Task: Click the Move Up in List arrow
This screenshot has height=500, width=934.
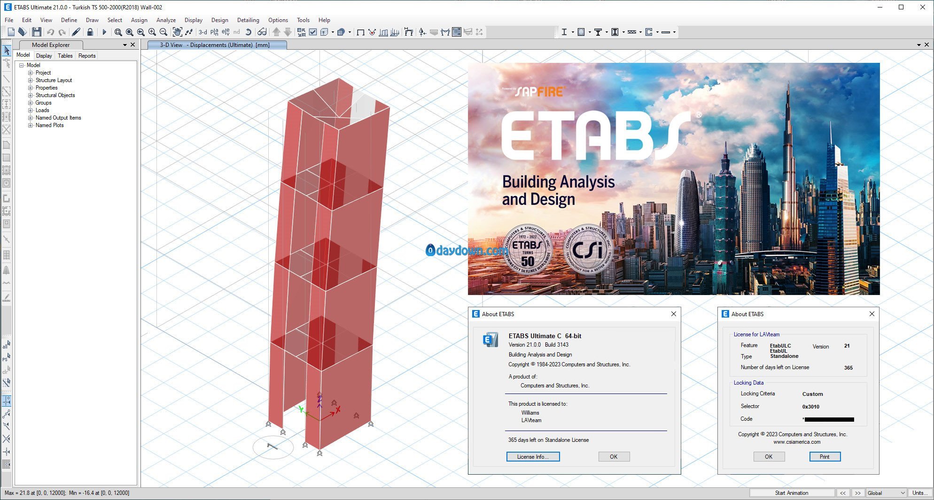Action: (x=276, y=32)
